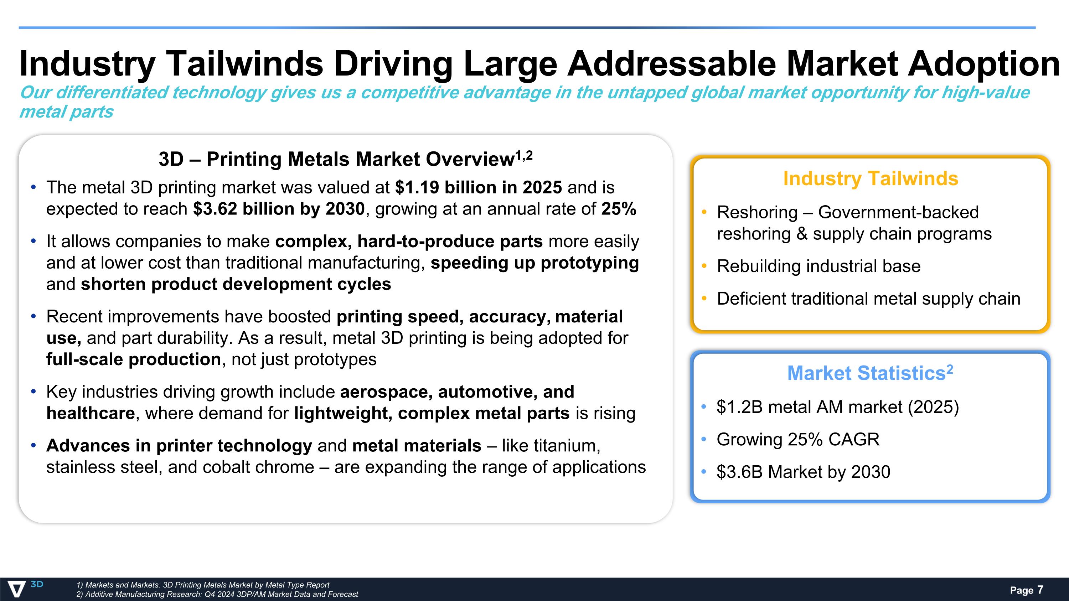Click "Reshoring – Government-backed" bullet text
This screenshot has height=601, width=1069.
[847, 212]
